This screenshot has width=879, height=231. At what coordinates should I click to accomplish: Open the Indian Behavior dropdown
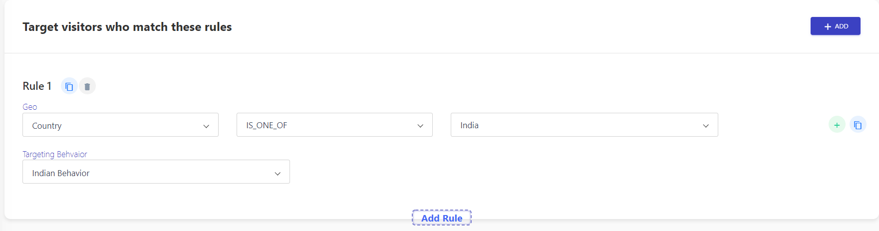click(156, 172)
